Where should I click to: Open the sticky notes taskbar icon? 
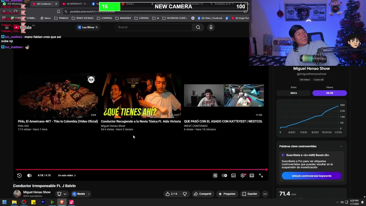click(33, 202)
